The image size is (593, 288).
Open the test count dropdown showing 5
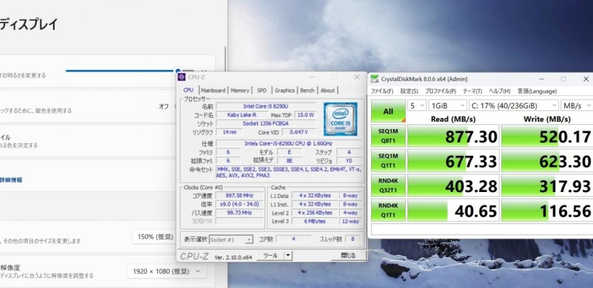click(417, 105)
